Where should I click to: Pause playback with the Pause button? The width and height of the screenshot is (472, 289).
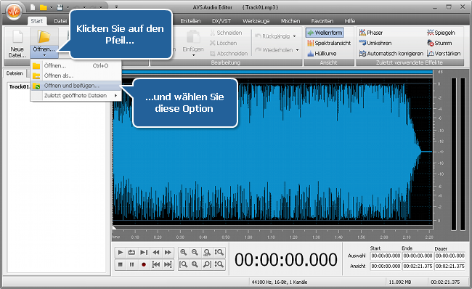tap(132, 264)
